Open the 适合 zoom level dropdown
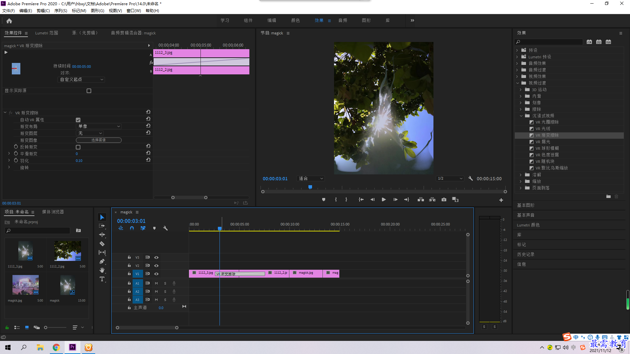Screen dimensions: 630x354 [310, 179]
